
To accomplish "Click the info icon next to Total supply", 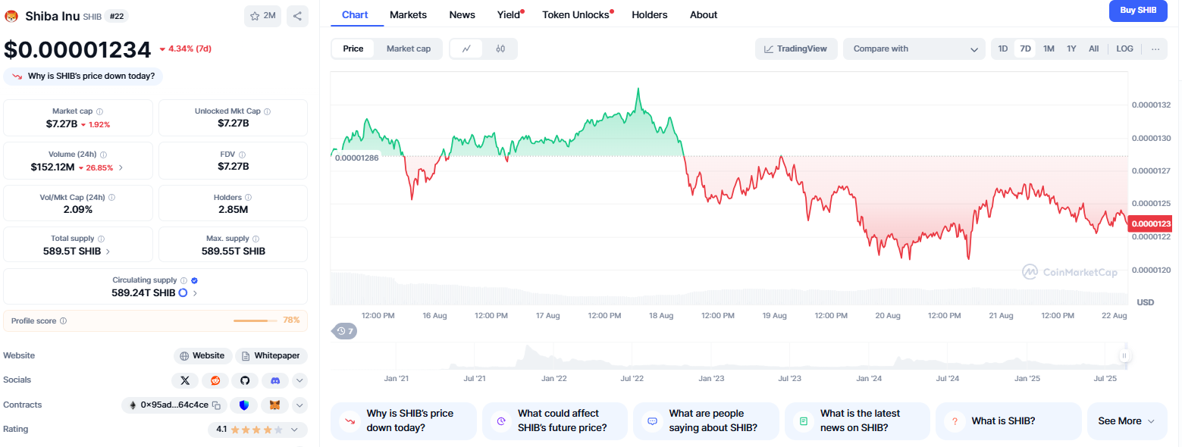I will pyautogui.click(x=102, y=239).
